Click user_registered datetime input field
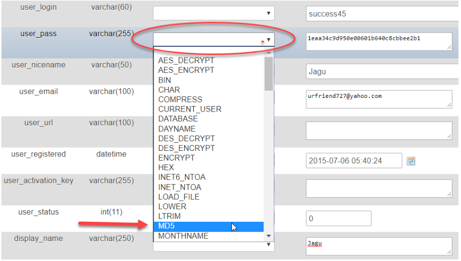Image resolution: width=461 pixels, height=261 pixels. (354, 161)
